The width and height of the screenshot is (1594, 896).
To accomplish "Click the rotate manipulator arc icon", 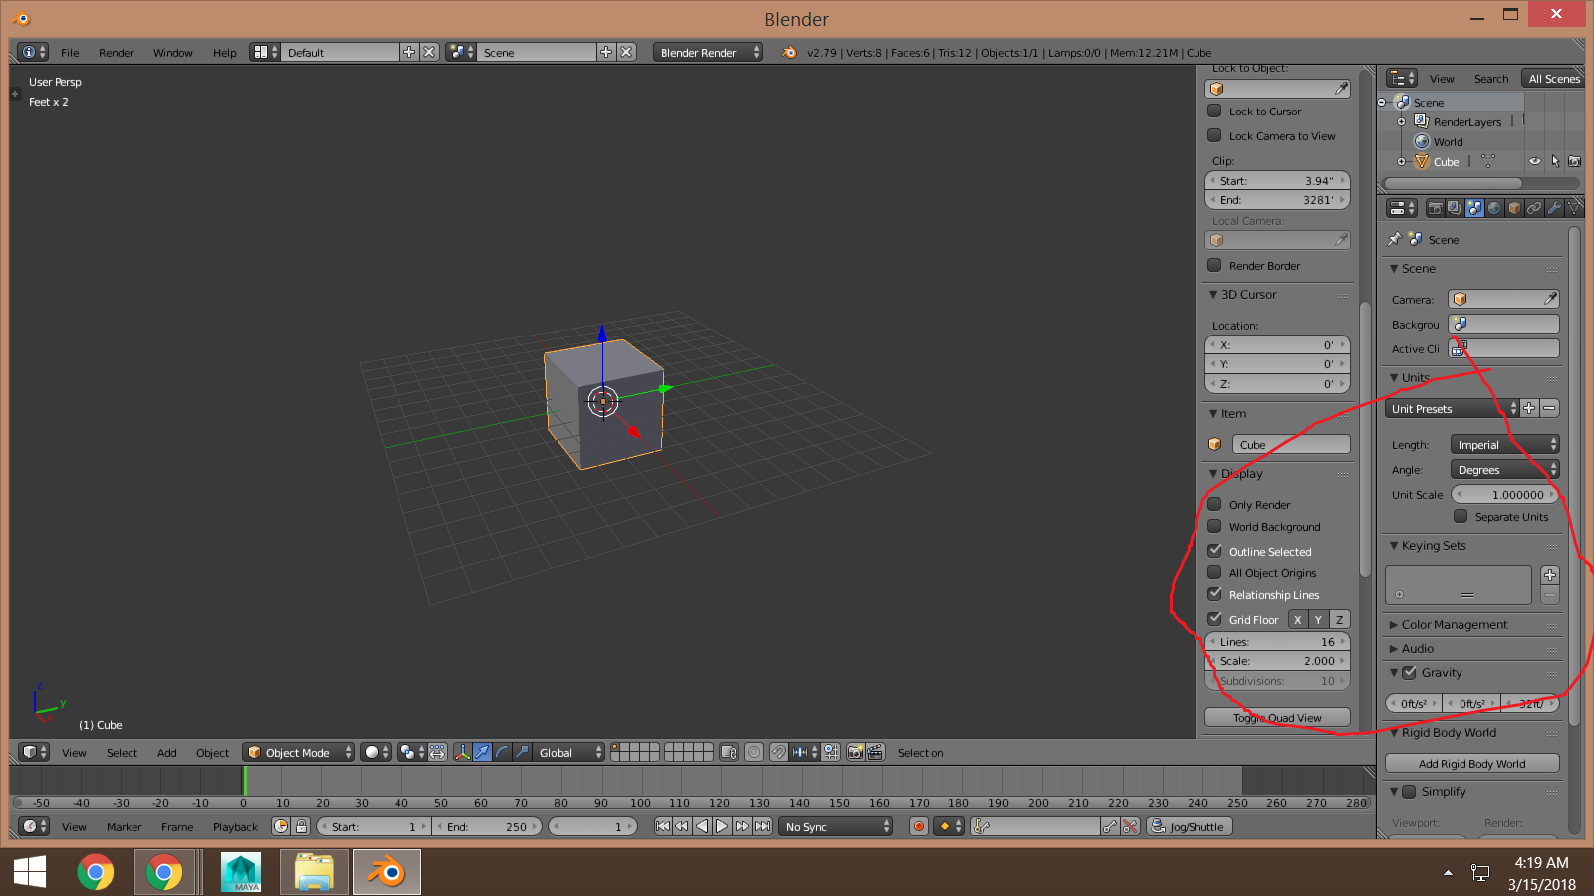I will 502,752.
